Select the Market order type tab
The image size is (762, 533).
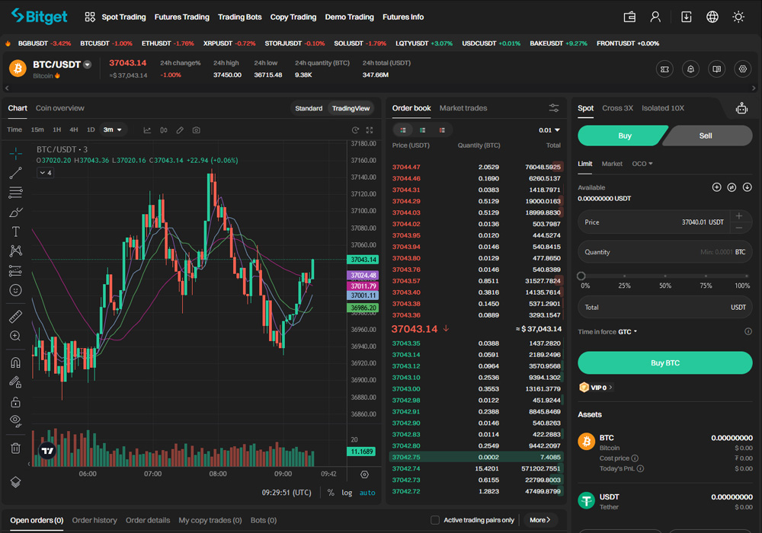point(612,164)
